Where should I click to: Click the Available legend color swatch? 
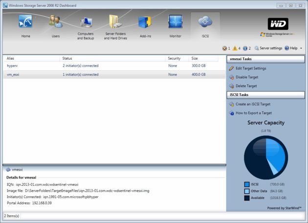point(247,198)
